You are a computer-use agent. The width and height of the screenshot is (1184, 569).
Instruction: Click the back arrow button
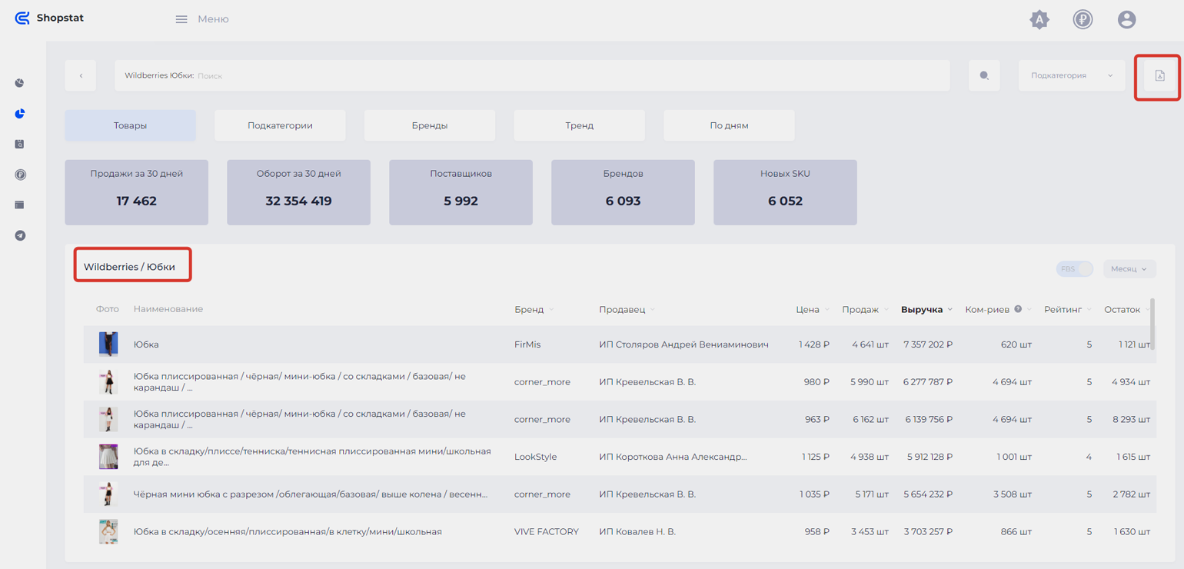point(81,75)
